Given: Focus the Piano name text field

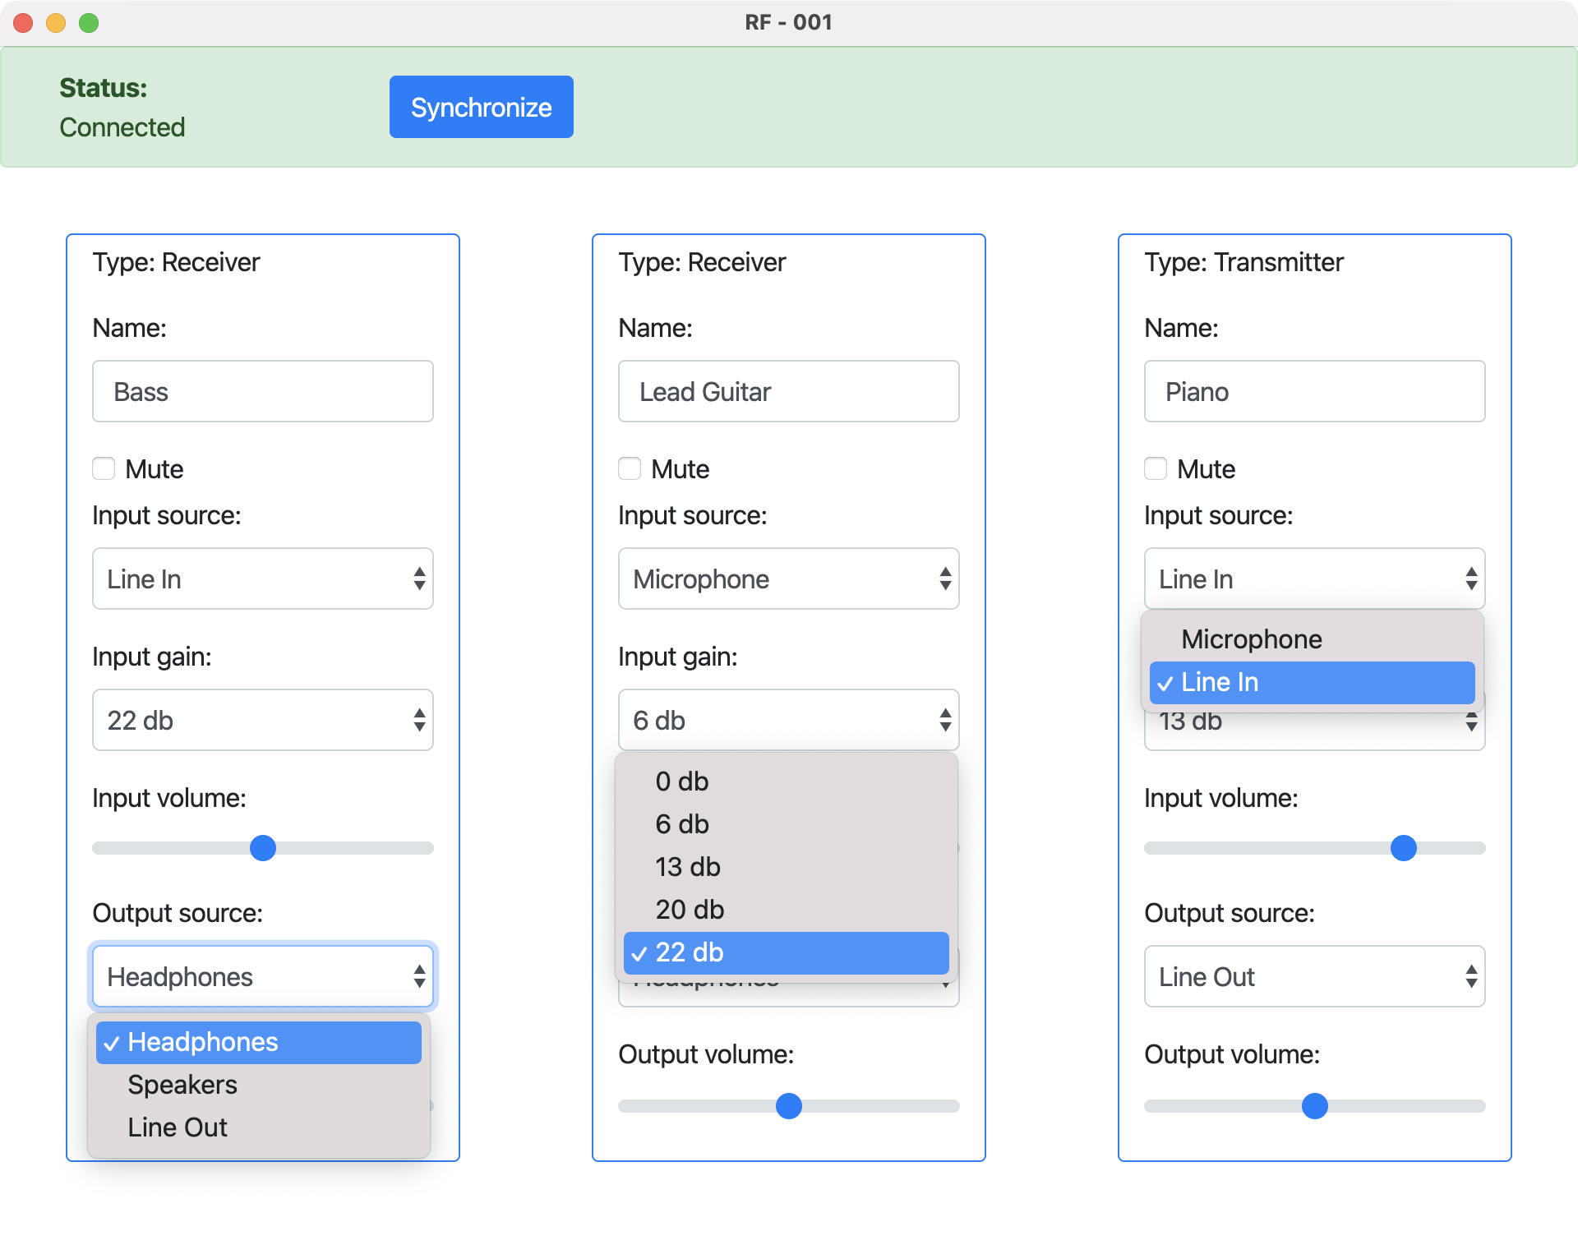Looking at the screenshot, I should click(x=1314, y=391).
